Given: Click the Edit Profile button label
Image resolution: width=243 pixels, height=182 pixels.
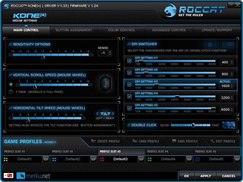Looking at the screenshot, I should tap(226, 141).
